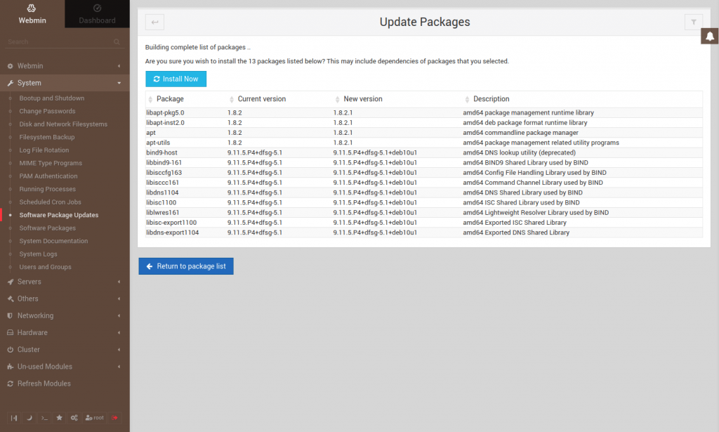The width and height of the screenshot is (719, 432).
Task: Expand the Networking menu category
Action: coord(65,315)
